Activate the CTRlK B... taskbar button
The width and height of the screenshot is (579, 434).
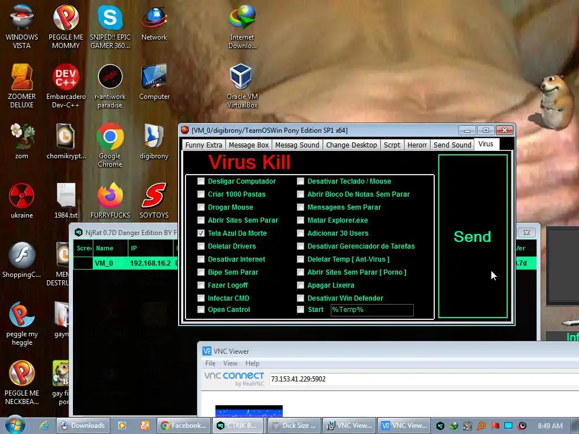click(239, 426)
